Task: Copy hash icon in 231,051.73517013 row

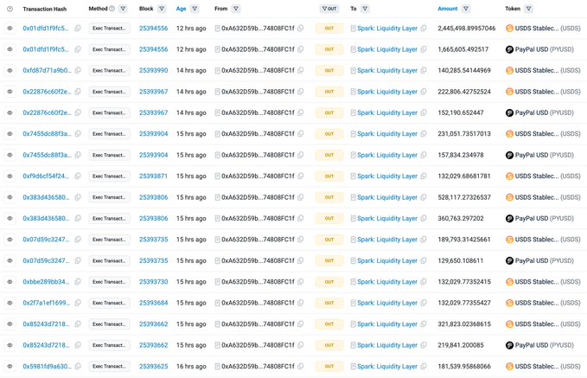Action: (x=78, y=134)
